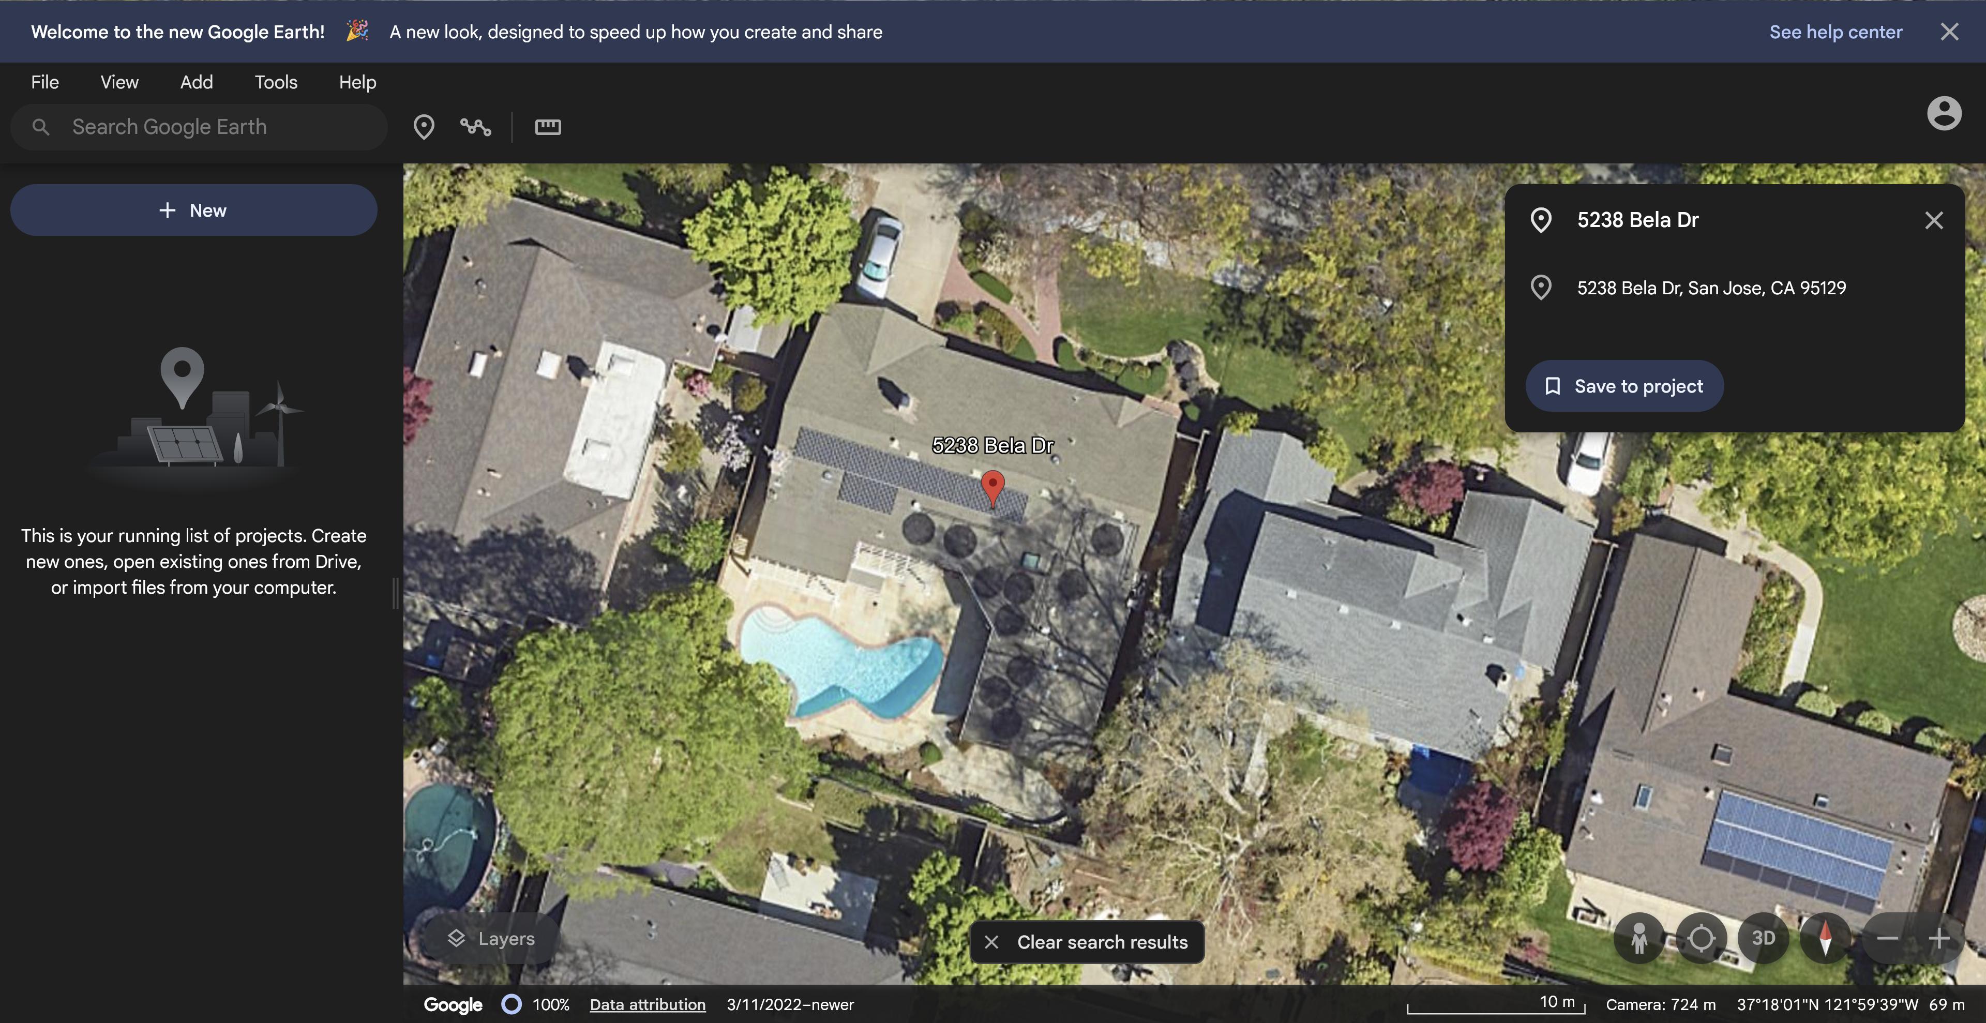Viewport: 1986px width, 1023px height.
Task: Create a new project with New button
Action: pos(193,209)
